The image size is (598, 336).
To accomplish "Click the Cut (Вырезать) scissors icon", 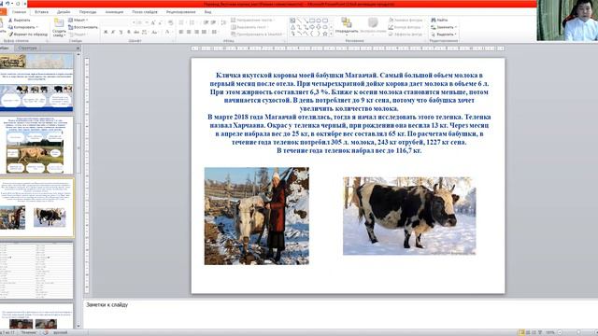I will tap(10, 20).
